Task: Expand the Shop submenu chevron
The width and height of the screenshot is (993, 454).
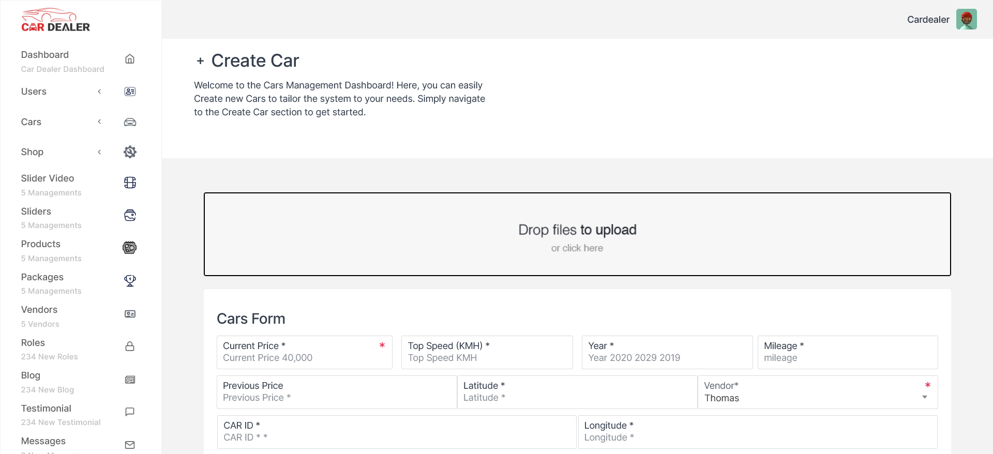Action: click(99, 152)
